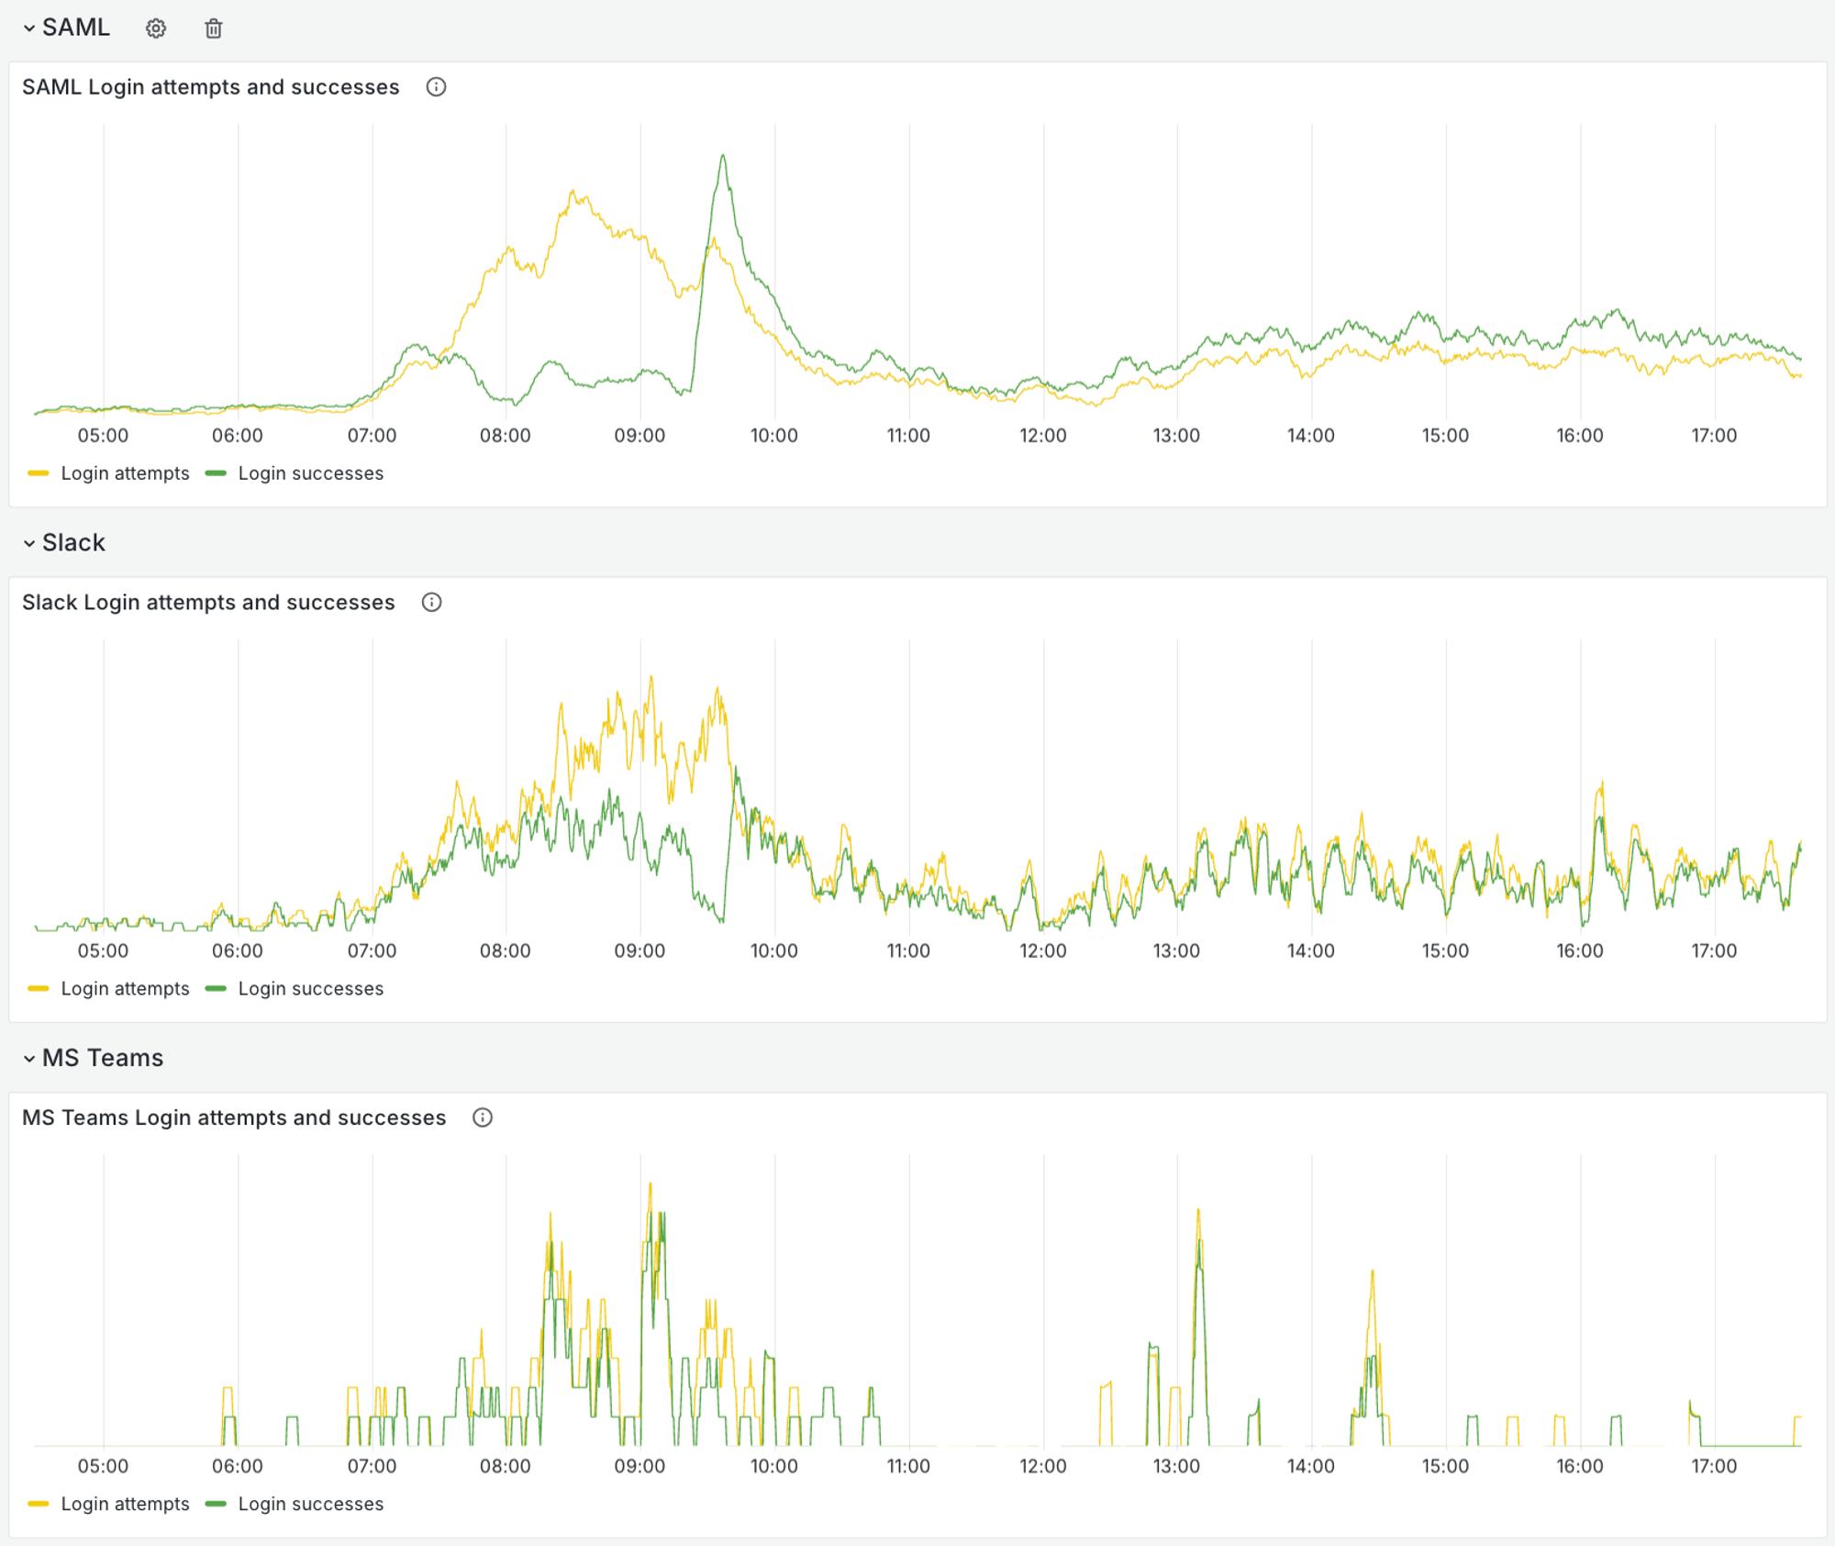
Task: Show info for SAML Login attempts panel
Action: pyautogui.click(x=436, y=87)
